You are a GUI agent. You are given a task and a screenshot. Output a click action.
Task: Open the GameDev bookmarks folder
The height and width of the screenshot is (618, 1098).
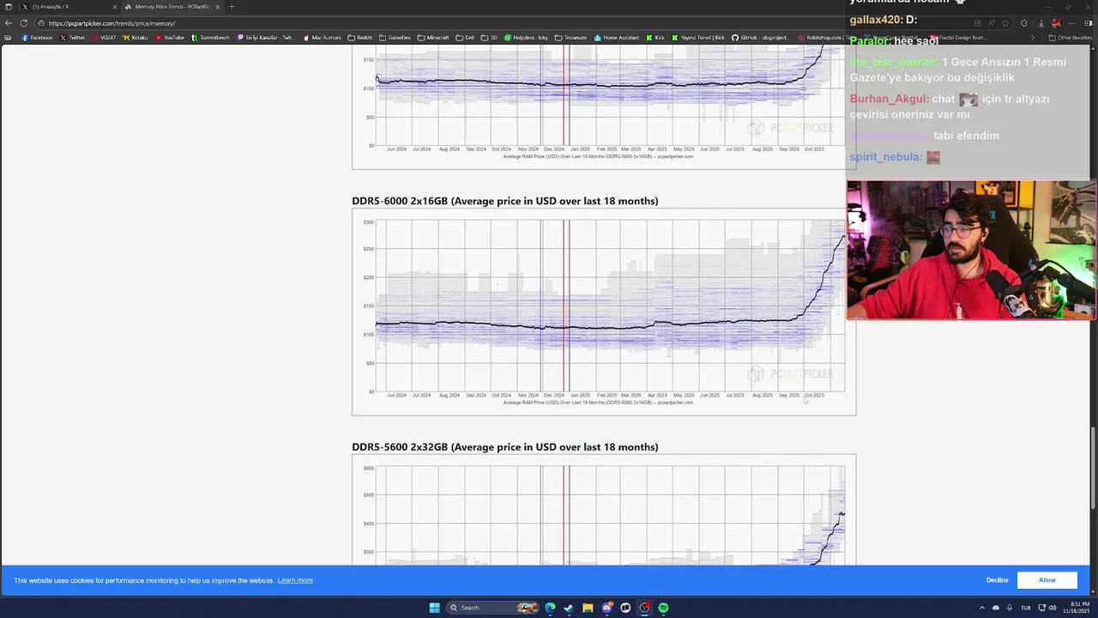click(x=395, y=38)
